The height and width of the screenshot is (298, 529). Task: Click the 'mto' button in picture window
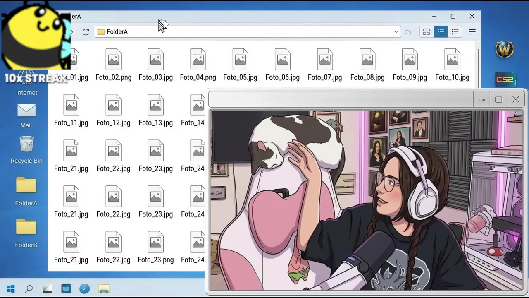[x=481, y=100]
